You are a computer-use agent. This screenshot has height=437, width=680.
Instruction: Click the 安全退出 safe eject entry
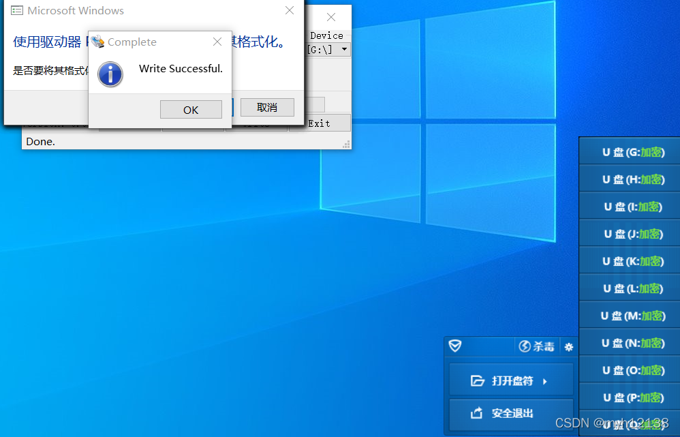[x=511, y=414]
